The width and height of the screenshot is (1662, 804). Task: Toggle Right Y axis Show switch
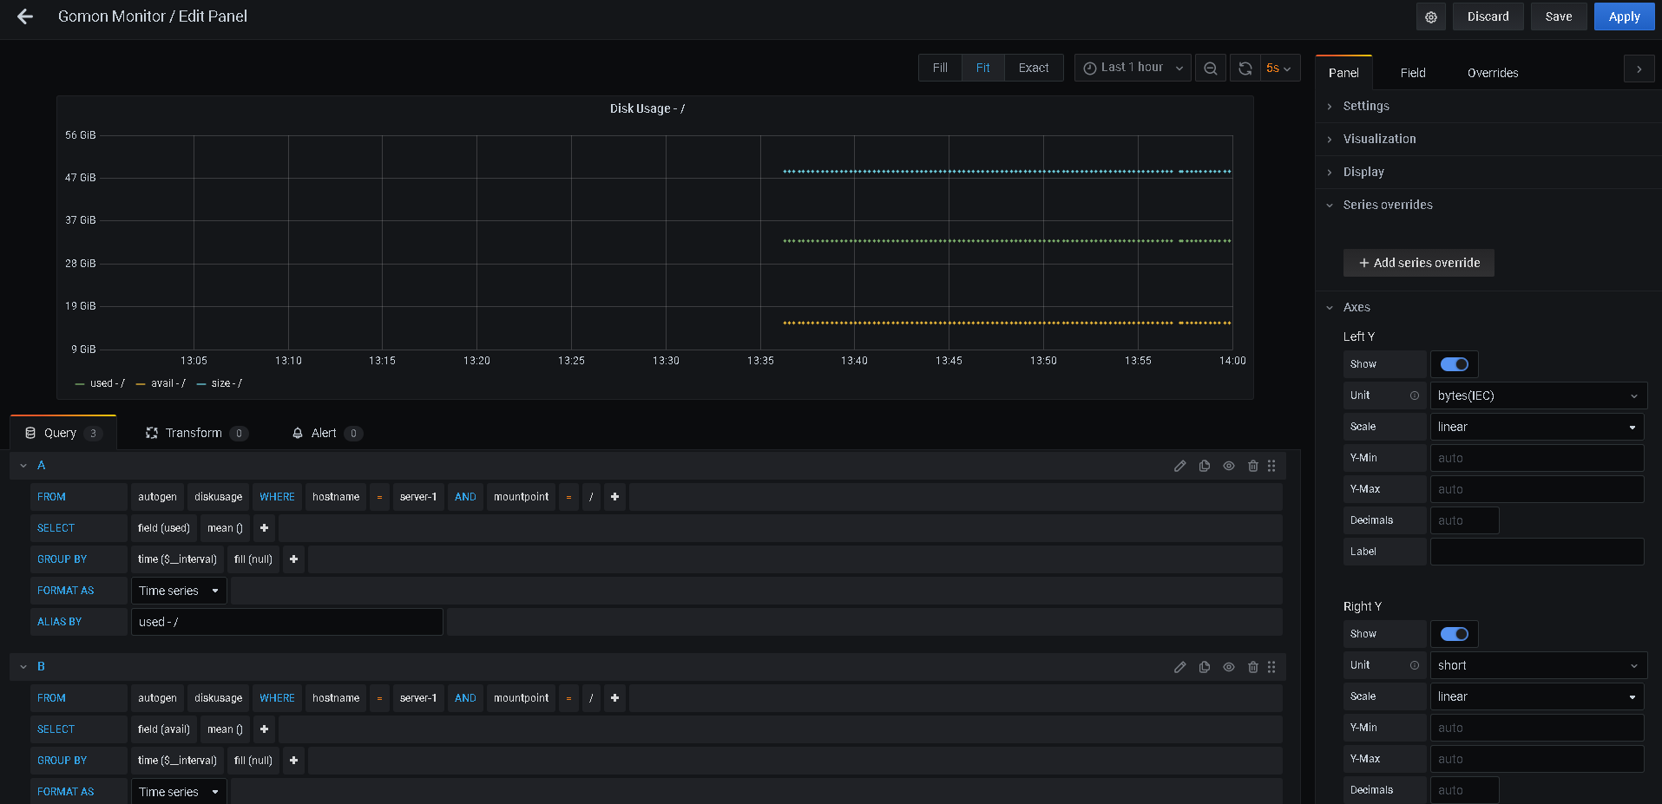[x=1455, y=634]
